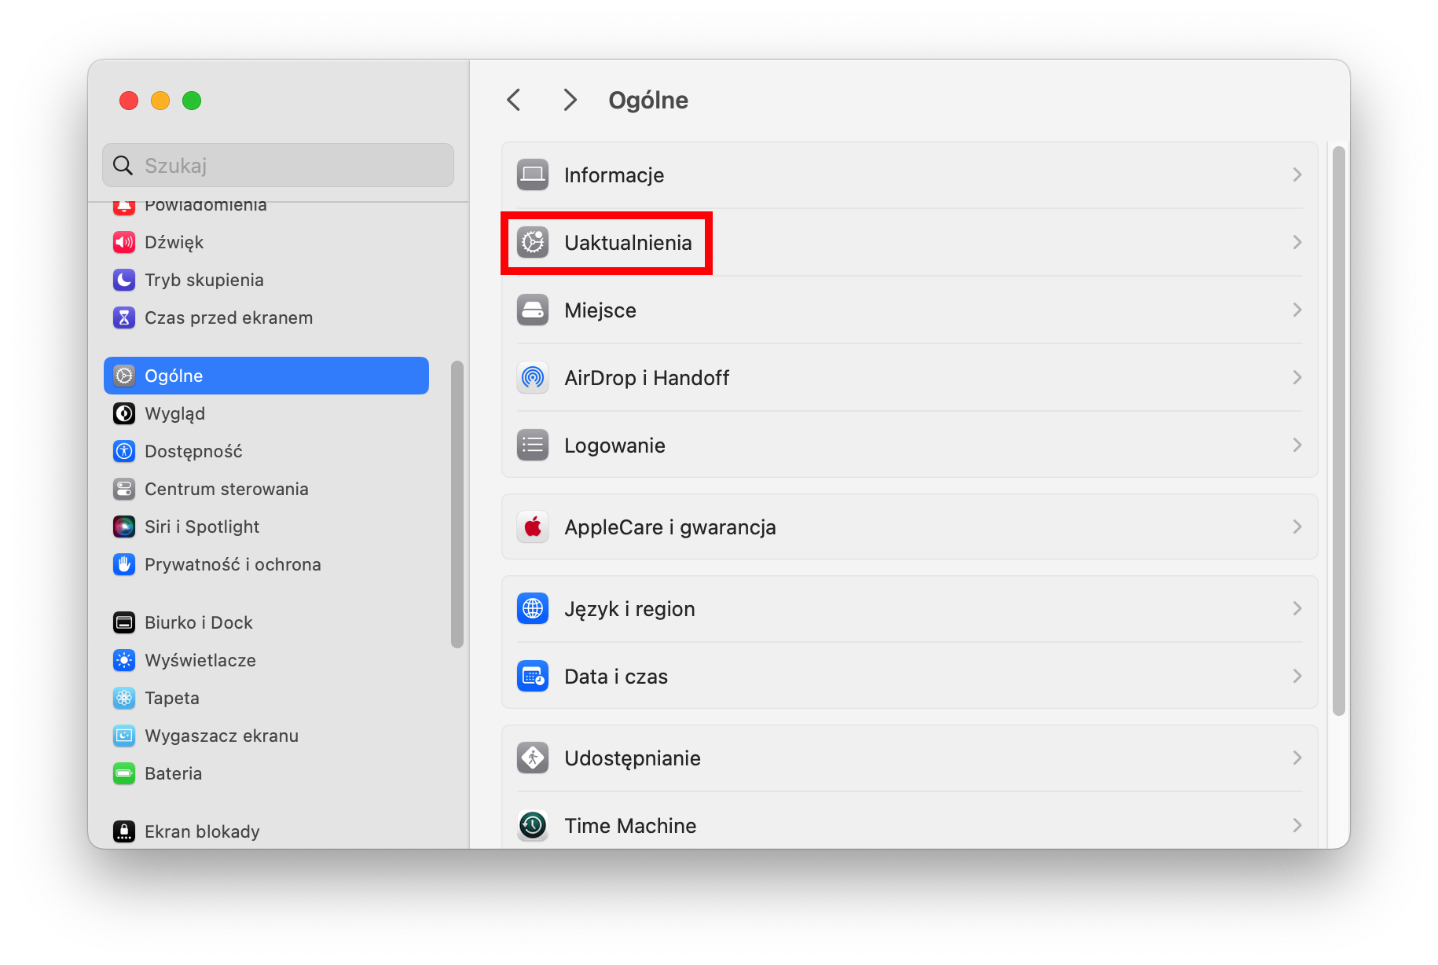Click the Informacje label

coord(614,176)
